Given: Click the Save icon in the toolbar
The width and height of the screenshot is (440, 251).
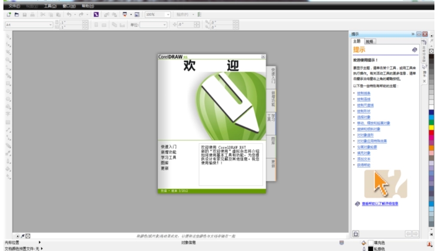Looking at the screenshot, I should [x=25, y=15].
